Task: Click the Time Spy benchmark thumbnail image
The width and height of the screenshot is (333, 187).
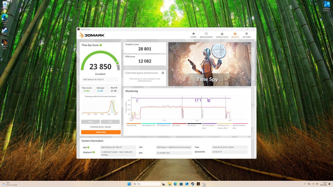Action: click(x=210, y=64)
